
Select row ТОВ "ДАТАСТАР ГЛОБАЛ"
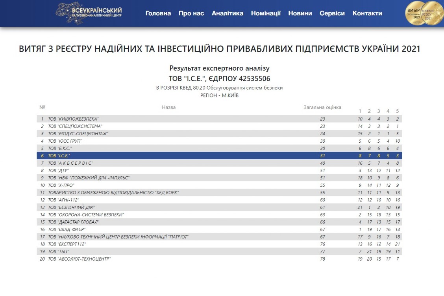(x=220, y=222)
